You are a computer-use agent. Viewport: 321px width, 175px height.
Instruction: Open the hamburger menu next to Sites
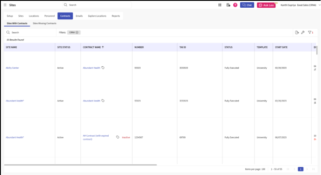(x=5, y=5)
